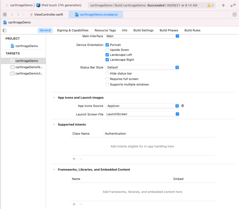
Task: Open the Build Settings tab
Action: pyautogui.click(x=143, y=30)
